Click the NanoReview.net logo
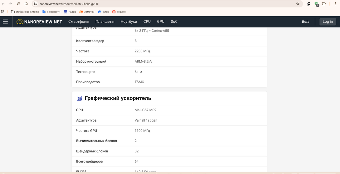Screen dimensions: 340x174 point(39,22)
